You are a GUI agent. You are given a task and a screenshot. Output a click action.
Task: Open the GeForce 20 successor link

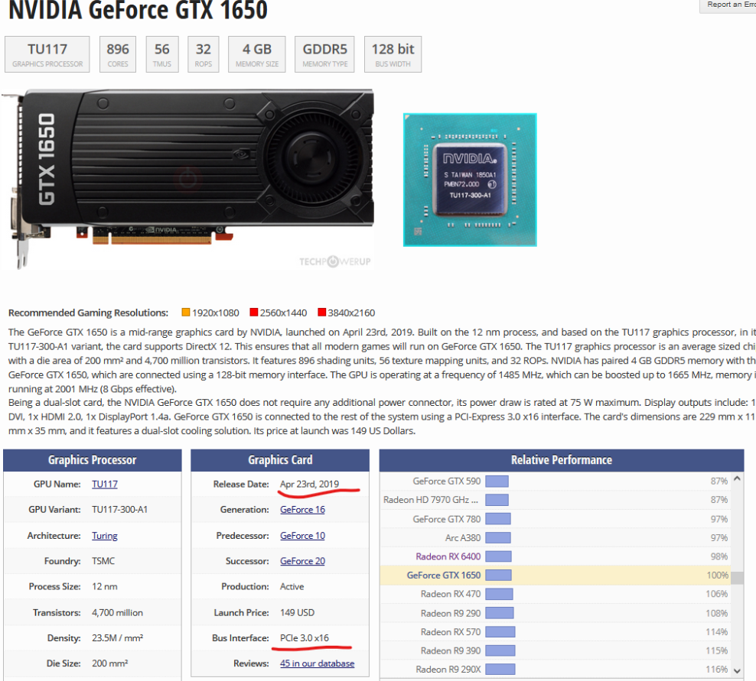click(302, 561)
